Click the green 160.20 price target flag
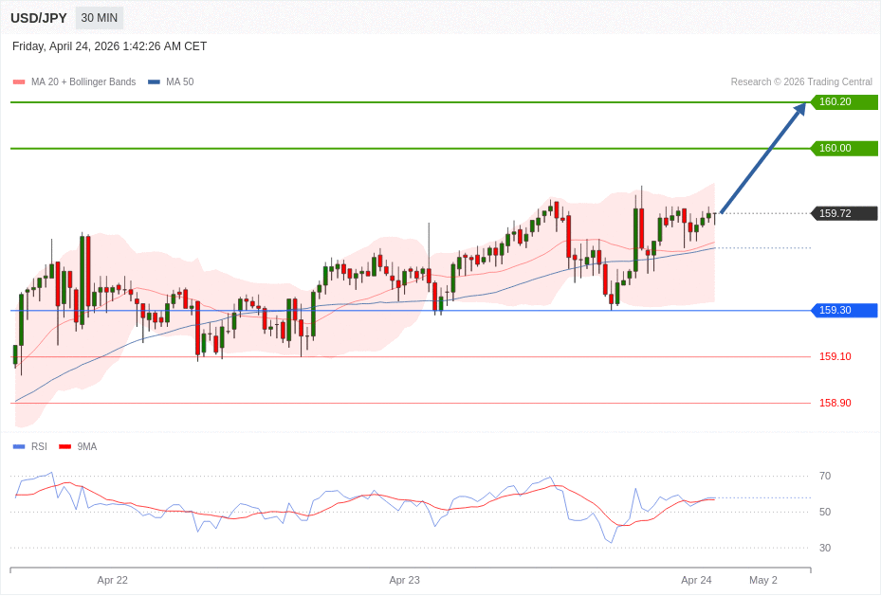 [x=844, y=101]
